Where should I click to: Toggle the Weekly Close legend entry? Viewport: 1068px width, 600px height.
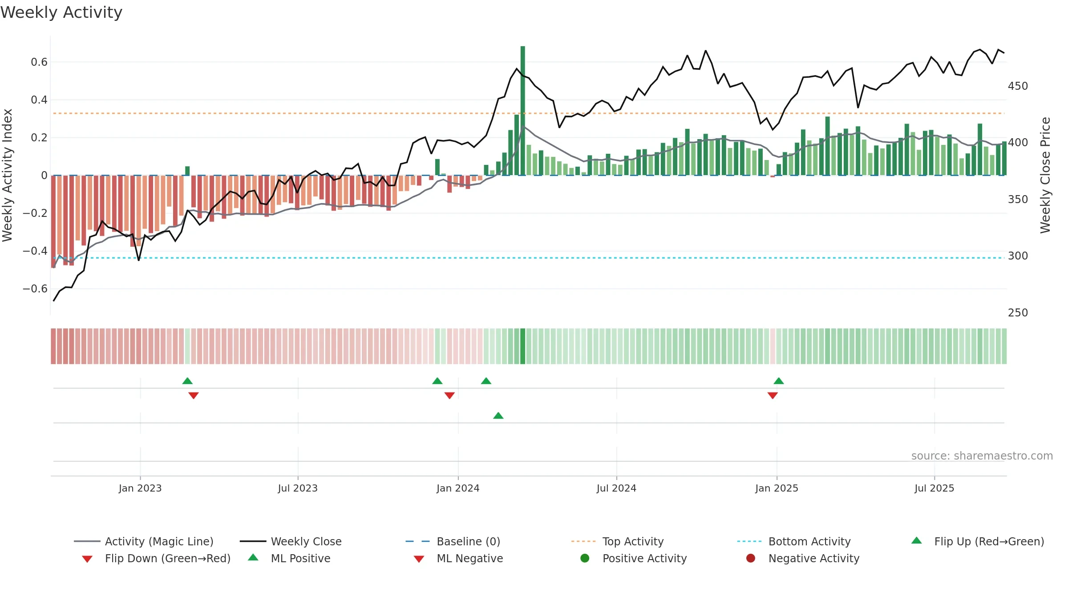(x=291, y=541)
